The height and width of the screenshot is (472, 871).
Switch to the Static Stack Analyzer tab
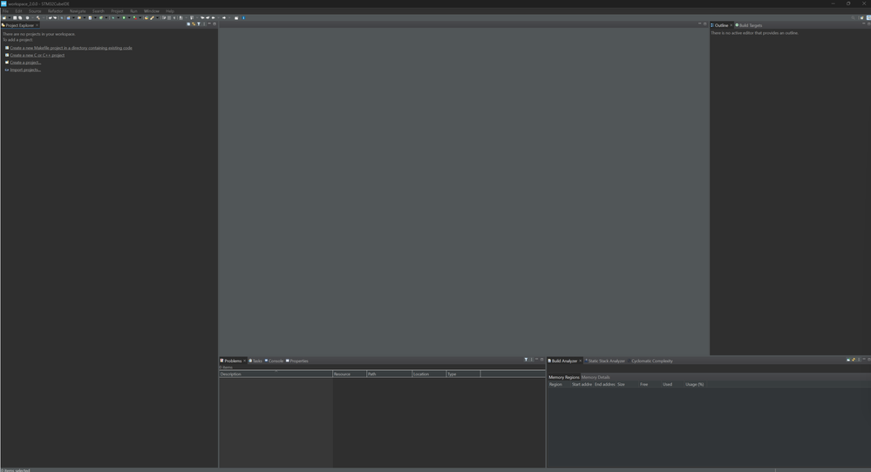605,361
